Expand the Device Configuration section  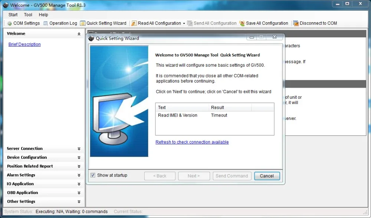79,158
